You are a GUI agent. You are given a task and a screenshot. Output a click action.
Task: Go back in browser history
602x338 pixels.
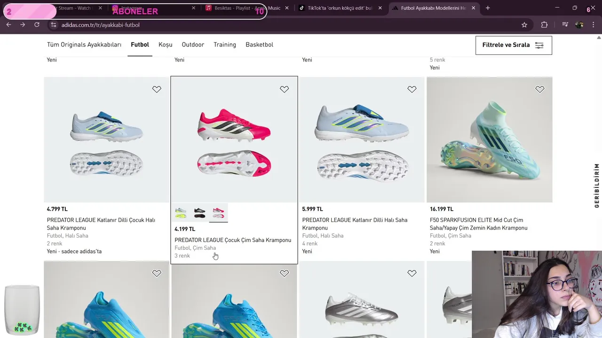pos(8,24)
